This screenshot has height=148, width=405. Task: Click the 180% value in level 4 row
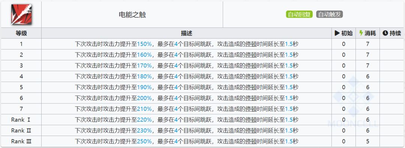(x=144, y=76)
